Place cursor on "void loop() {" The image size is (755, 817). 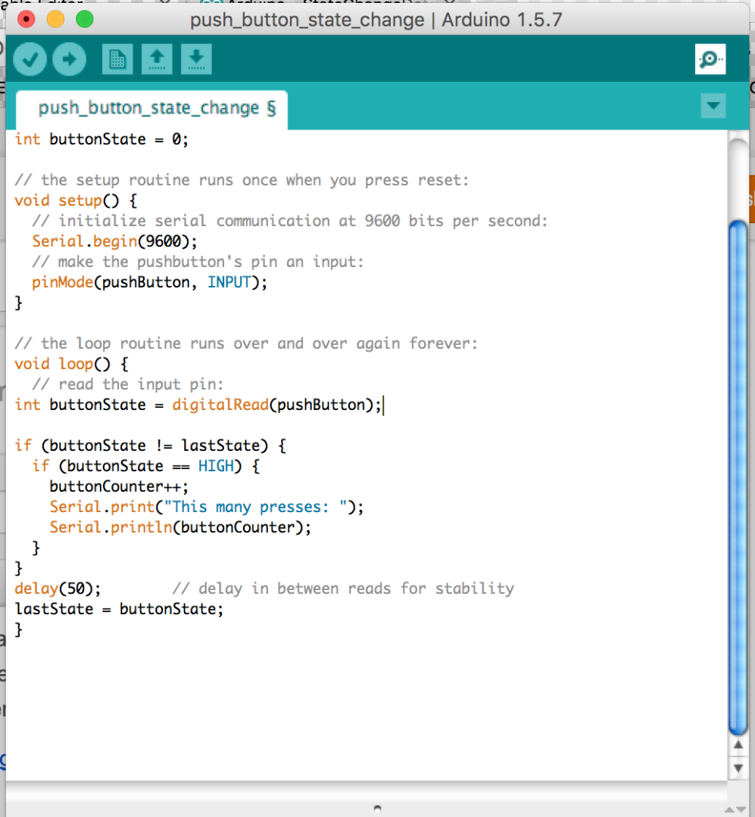(x=71, y=364)
